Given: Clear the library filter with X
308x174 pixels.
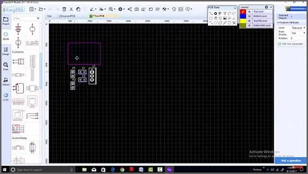Looking at the screenshot, I should coord(38,18).
